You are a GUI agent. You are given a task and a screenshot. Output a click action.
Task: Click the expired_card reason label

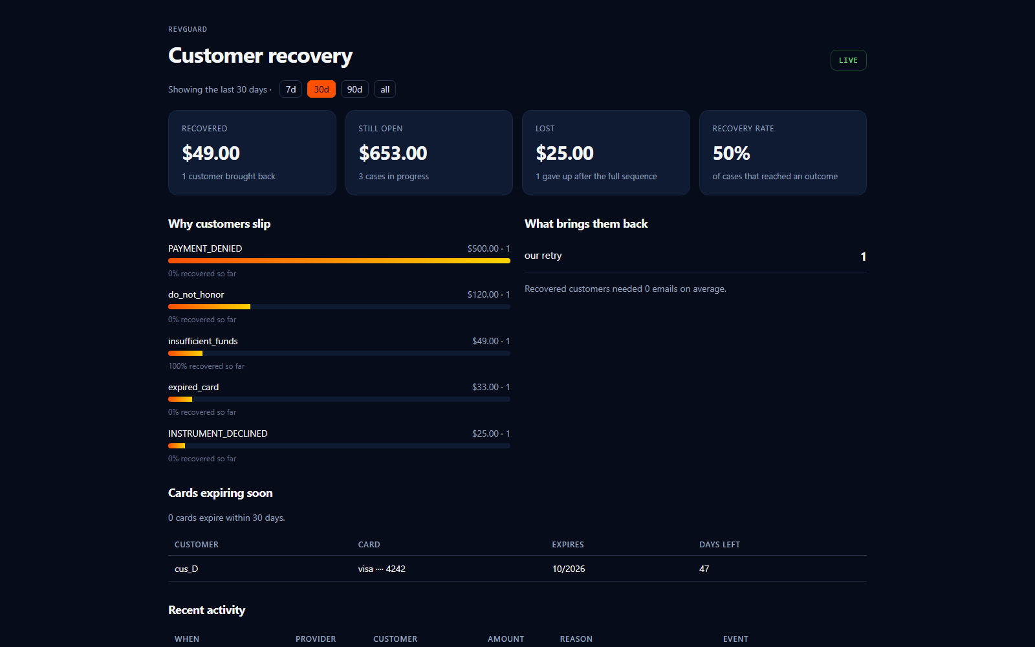point(193,387)
